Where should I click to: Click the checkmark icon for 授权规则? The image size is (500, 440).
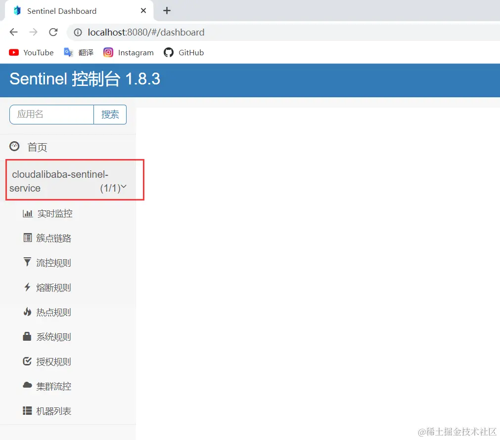27,361
